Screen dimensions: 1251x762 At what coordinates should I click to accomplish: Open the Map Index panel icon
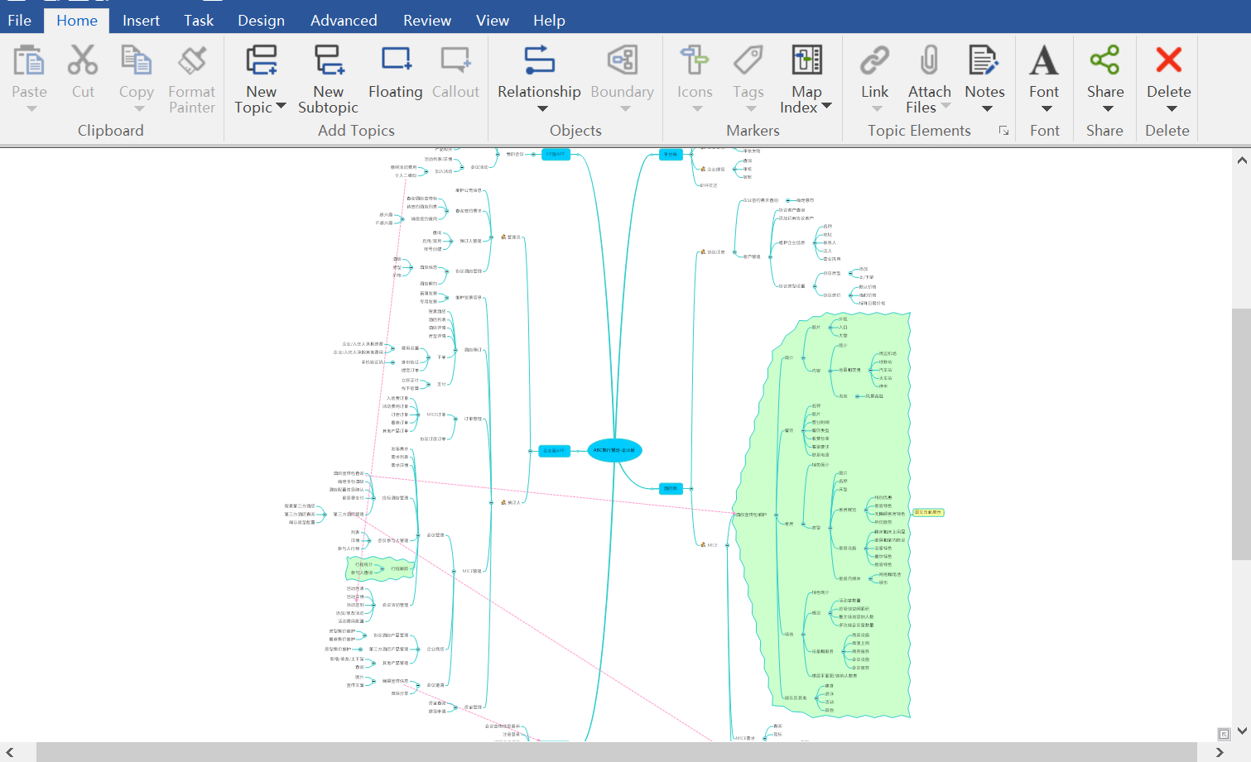click(x=807, y=61)
